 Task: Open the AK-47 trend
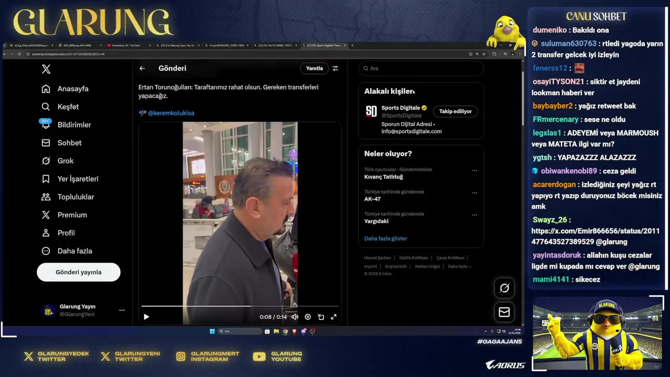pyautogui.click(x=372, y=199)
